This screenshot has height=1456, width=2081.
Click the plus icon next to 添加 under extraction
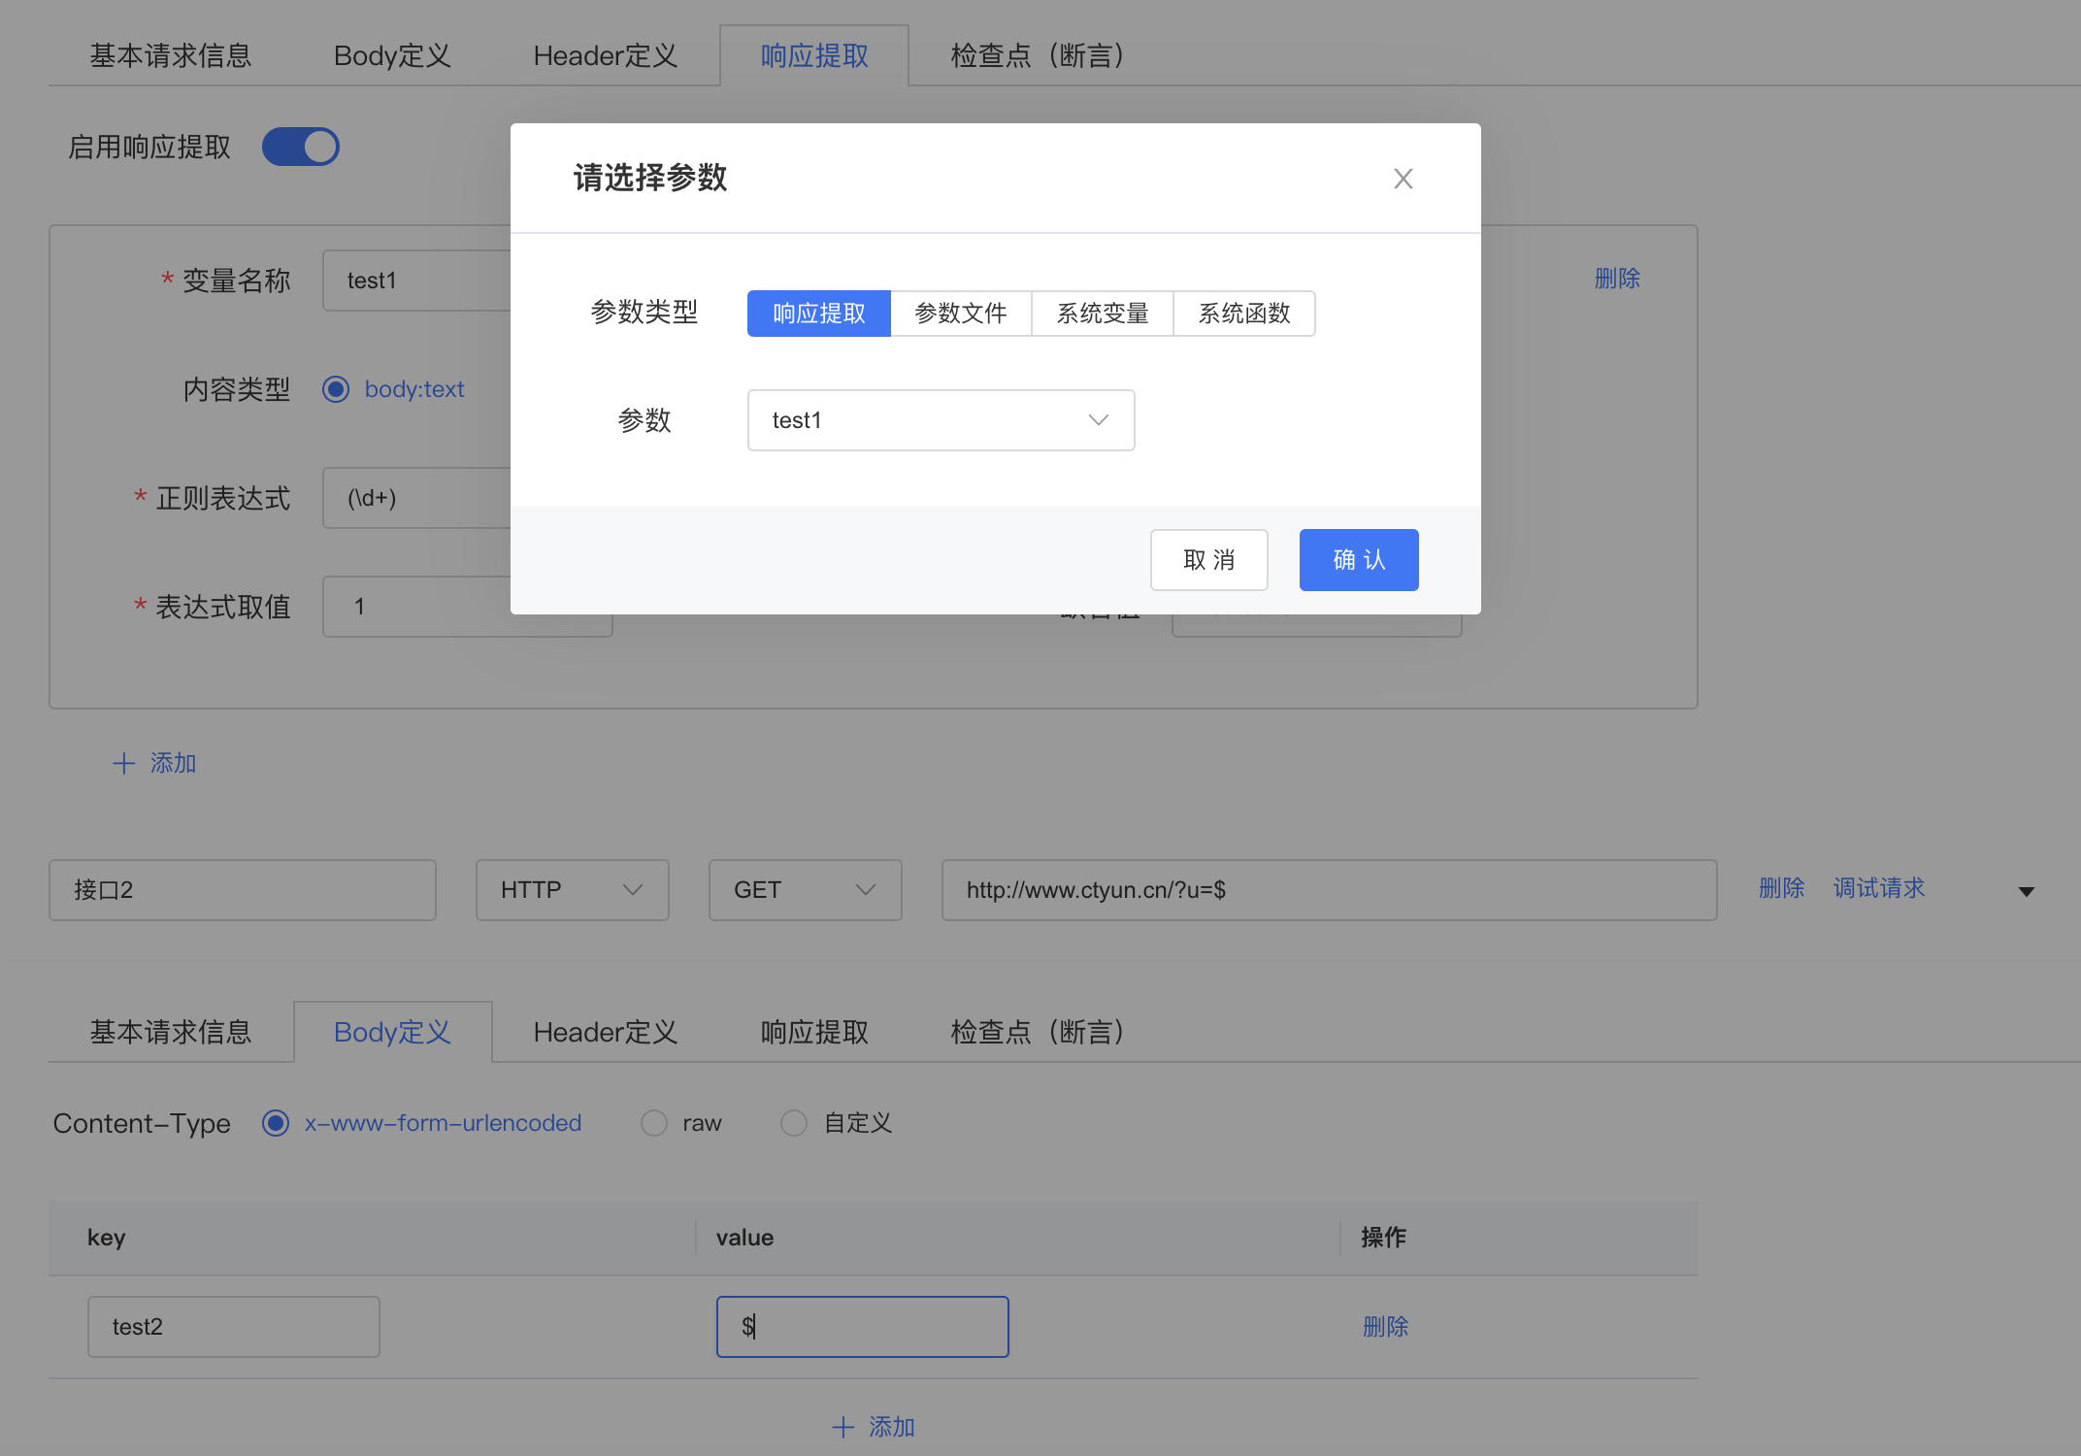click(x=123, y=763)
